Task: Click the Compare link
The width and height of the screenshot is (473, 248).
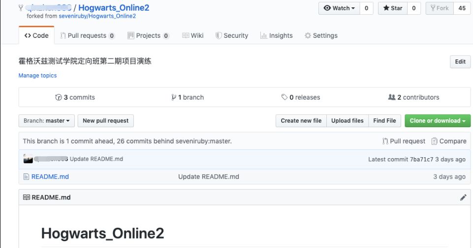Action: pos(449,141)
